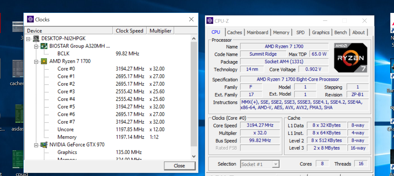Collapse the BIOSTAR Group A320MH node
This screenshot has height=176, width=394.
coord(36,46)
